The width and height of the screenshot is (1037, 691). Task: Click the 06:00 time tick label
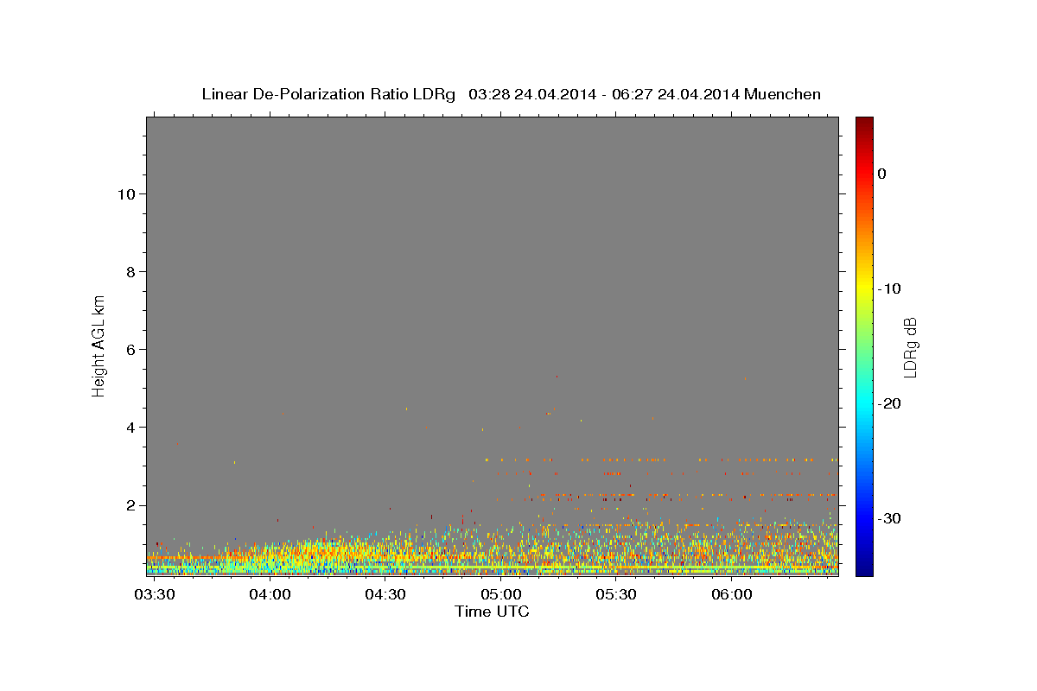coord(731,594)
